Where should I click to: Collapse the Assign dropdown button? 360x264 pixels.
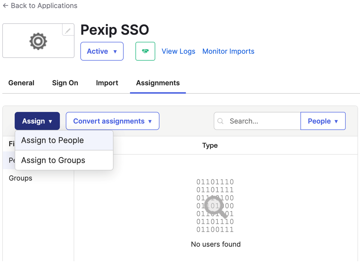(x=37, y=121)
